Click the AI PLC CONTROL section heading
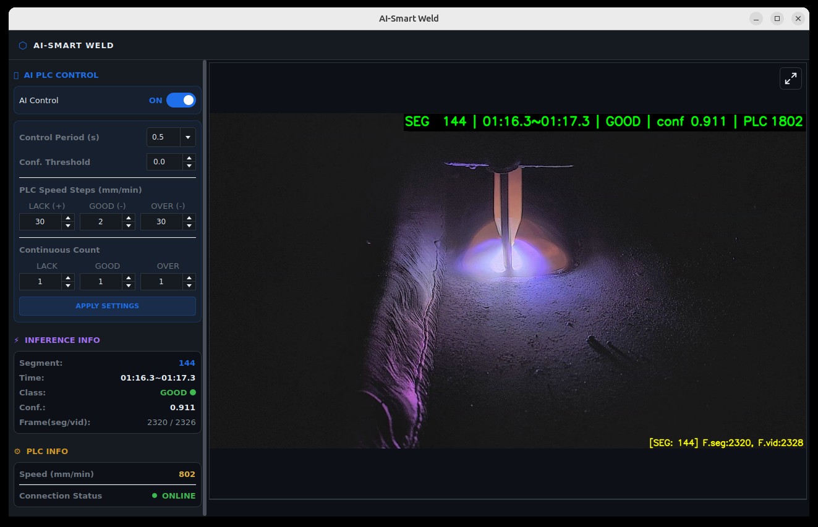Viewport: 818px width, 527px height. [x=61, y=75]
